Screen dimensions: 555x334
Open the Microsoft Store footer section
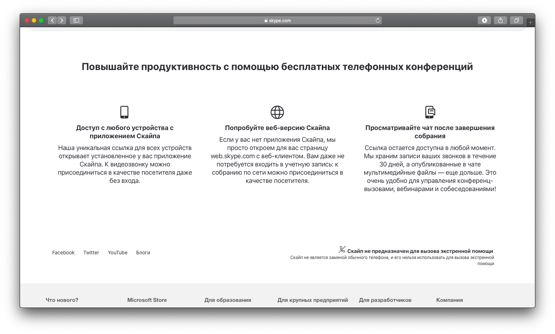point(147,300)
